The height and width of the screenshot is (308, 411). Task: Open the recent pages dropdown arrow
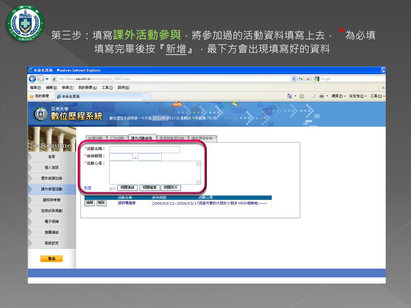pyautogui.click(x=47, y=79)
